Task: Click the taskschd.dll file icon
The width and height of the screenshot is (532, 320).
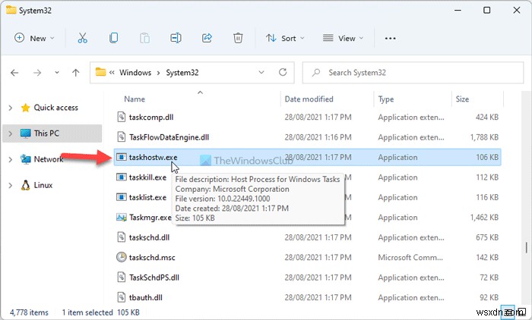Action: pos(121,237)
